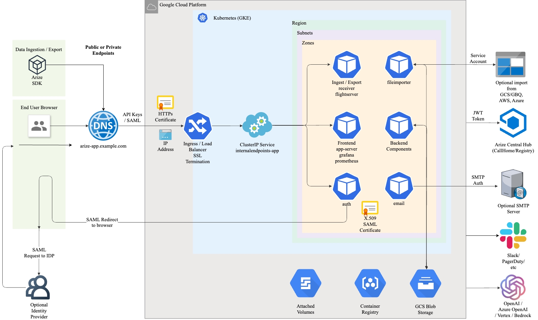Click the End User Browser people icon
This screenshot has height=320, width=538.
click(x=39, y=126)
